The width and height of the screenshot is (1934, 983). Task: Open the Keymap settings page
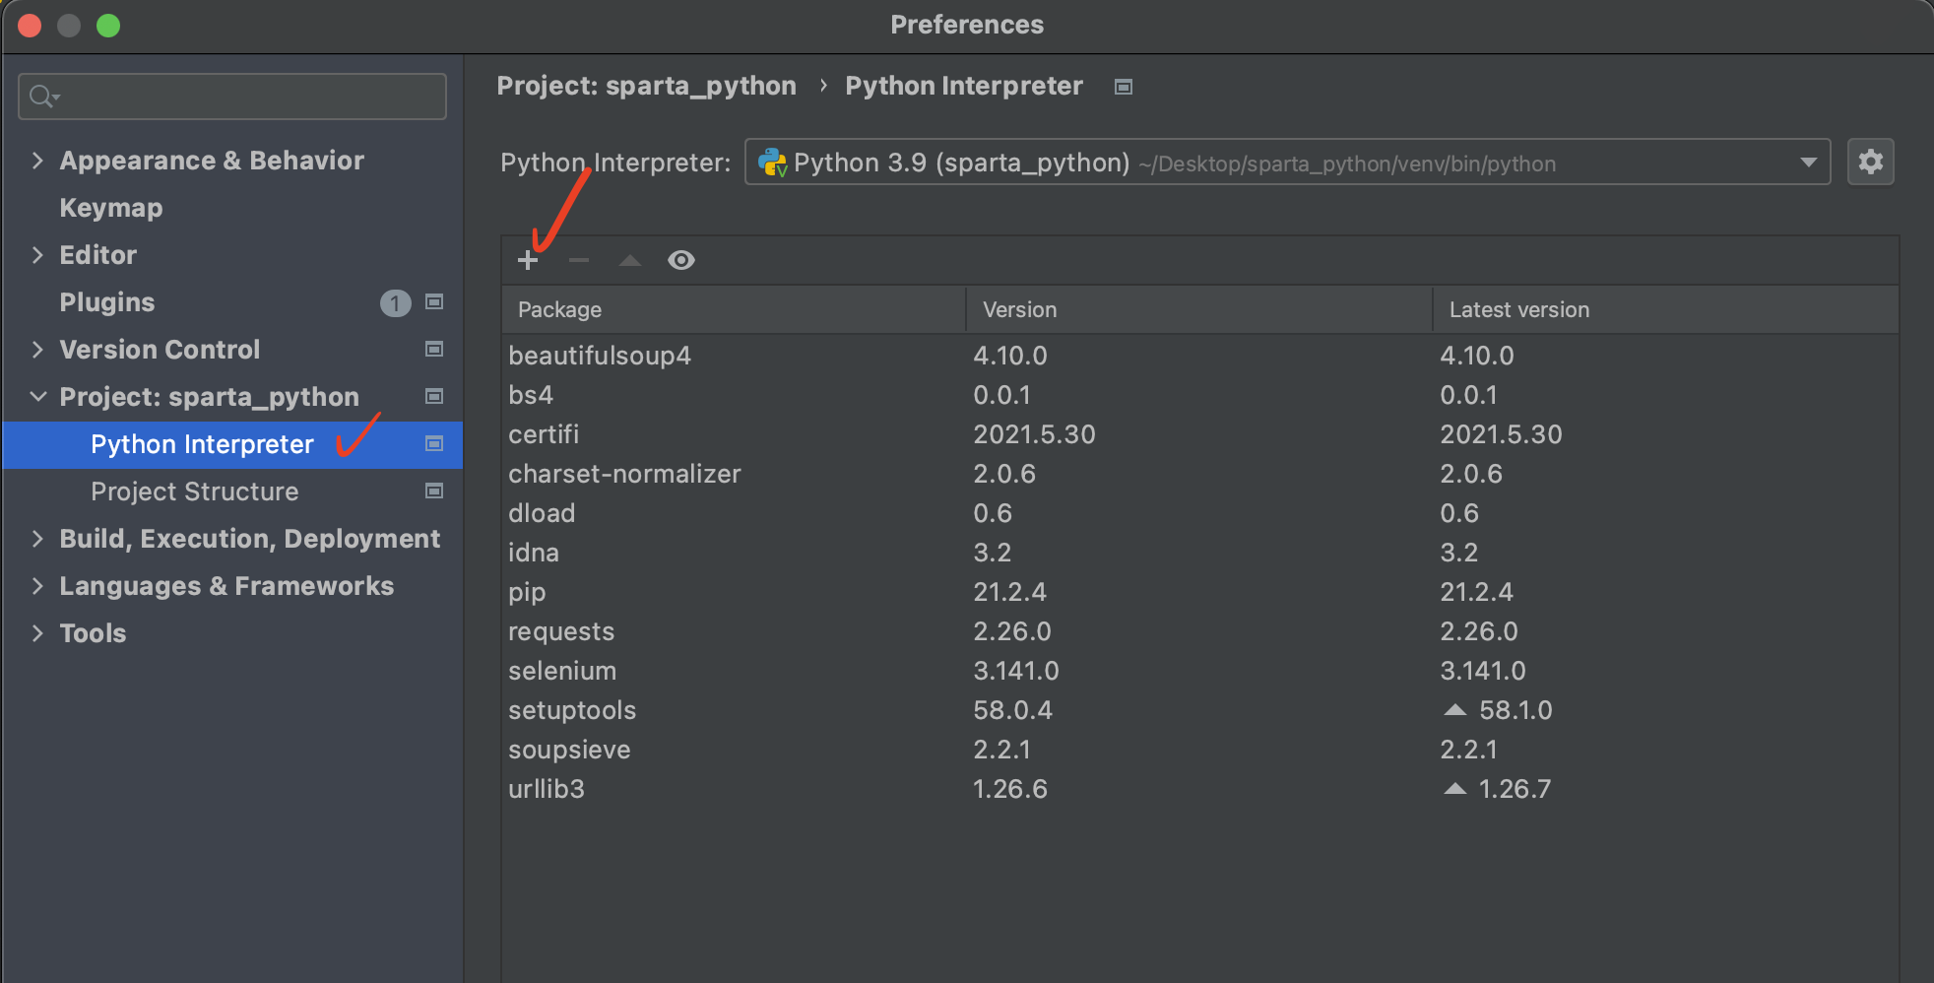(111, 208)
